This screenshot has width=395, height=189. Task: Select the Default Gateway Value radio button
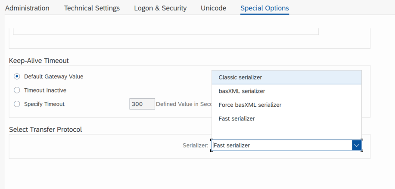(17, 77)
